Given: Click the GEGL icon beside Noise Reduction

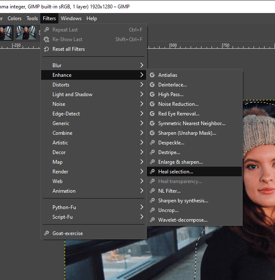Looking at the screenshot, I should (152, 104).
